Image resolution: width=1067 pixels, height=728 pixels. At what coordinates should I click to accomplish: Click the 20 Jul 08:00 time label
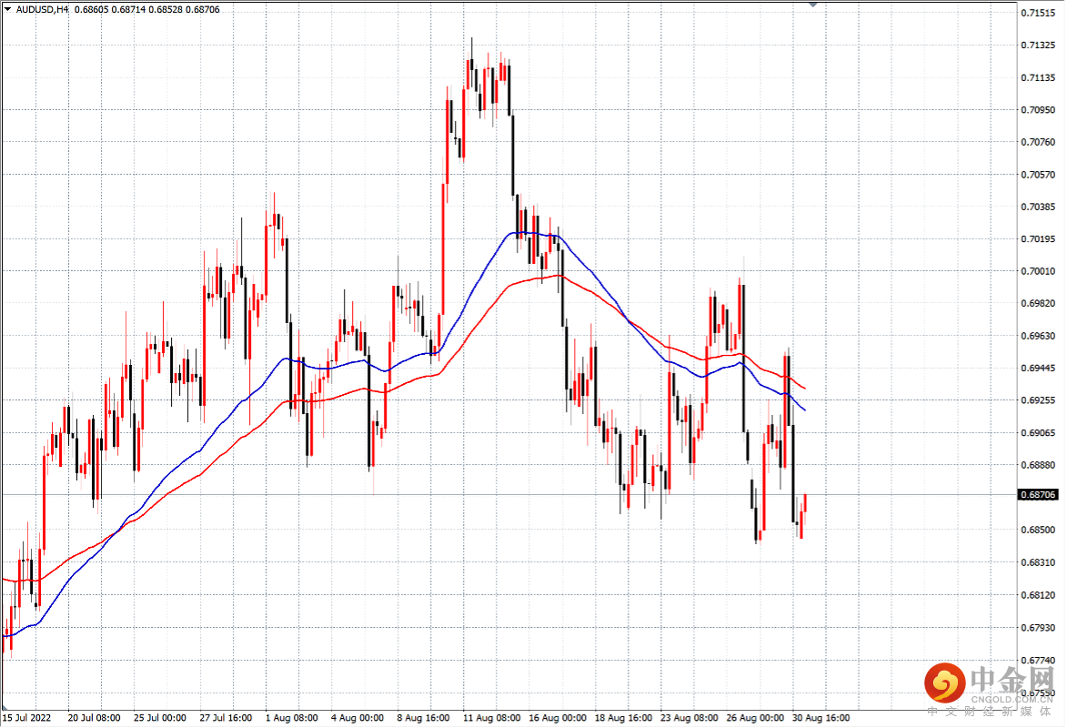(x=94, y=719)
